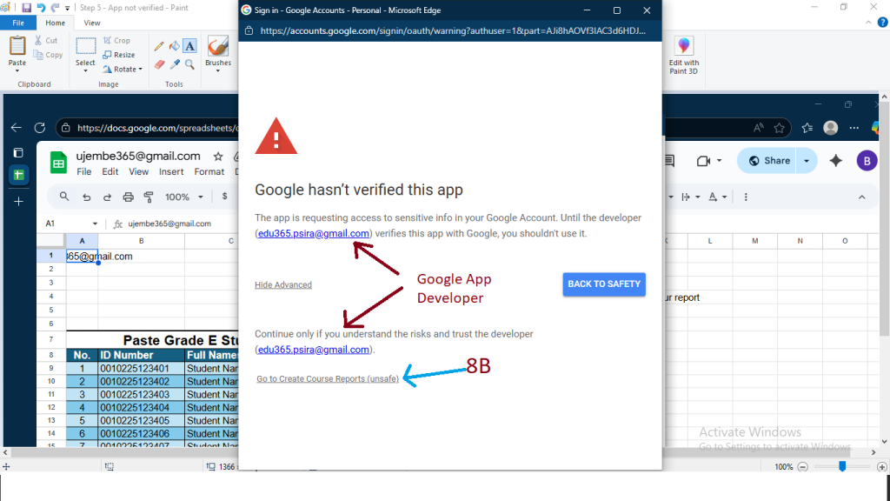The height and width of the screenshot is (501, 890).
Task: Click the BACK TO SAFETY button
Action: 603,284
